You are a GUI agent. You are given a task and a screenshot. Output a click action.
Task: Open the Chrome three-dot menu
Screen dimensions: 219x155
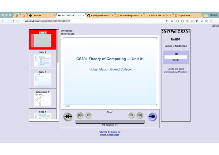(x=216, y=21)
